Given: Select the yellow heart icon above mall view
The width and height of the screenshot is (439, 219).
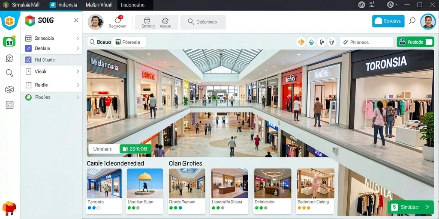Looking at the screenshot, I should click(x=301, y=42).
